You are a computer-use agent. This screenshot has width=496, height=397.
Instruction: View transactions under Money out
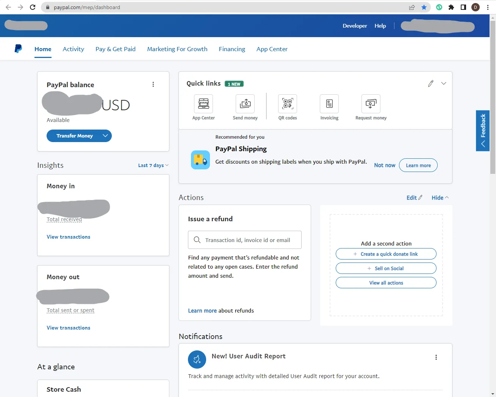[69, 328]
